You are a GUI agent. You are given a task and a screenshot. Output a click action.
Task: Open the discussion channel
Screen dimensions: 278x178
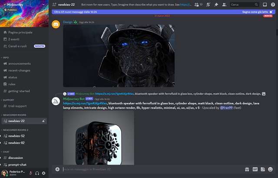(x=24, y=158)
